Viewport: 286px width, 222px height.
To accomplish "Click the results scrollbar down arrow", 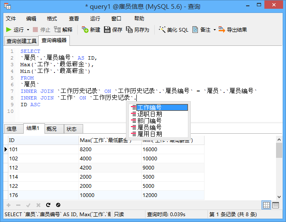I will 279,197.
